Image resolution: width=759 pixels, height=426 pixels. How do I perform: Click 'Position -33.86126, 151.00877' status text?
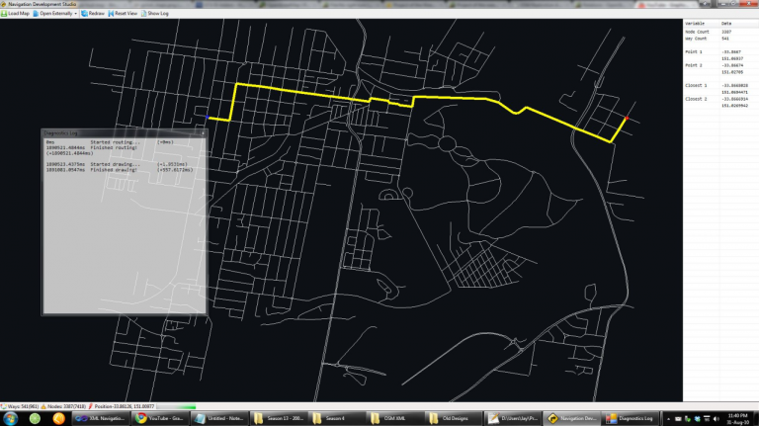point(125,406)
